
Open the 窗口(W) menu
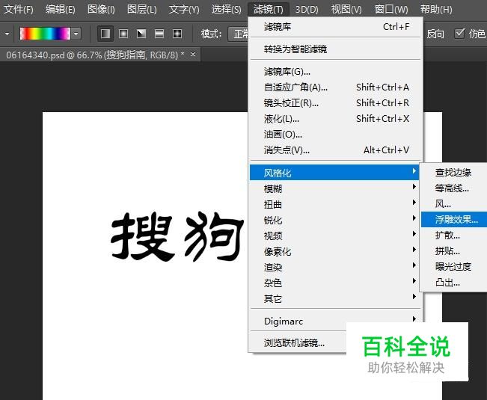click(x=391, y=9)
